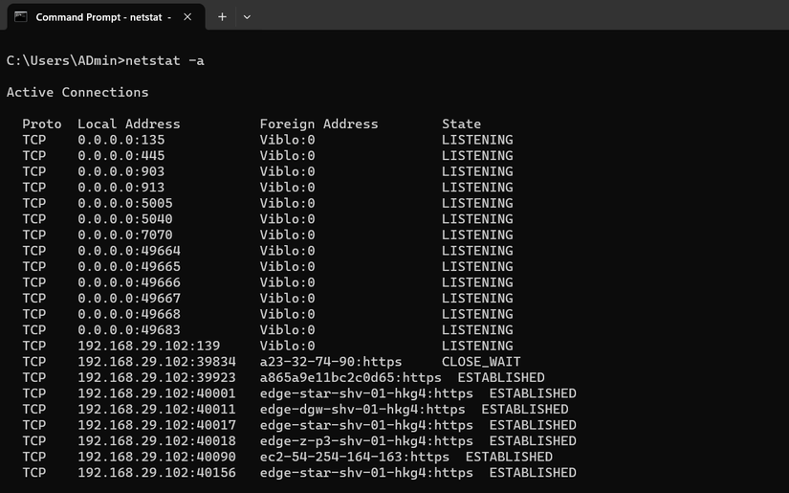The width and height of the screenshot is (789, 493).
Task: Expand the new tab profile dropdown chevron
Action: (x=247, y=16)
